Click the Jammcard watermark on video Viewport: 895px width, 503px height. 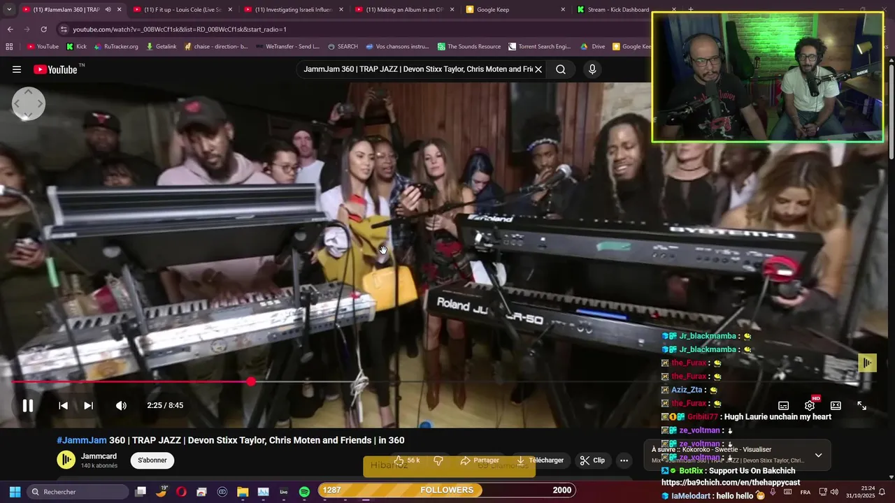coord(867,363)
